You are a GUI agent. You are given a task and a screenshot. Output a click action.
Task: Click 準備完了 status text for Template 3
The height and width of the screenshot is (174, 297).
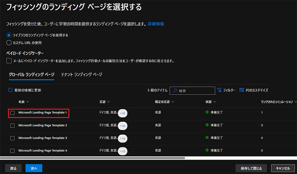coord(217,138)
